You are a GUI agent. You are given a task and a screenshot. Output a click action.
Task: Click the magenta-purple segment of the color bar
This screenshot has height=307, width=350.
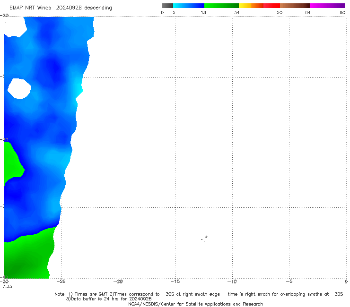pyautogui.click(x=327, y=6)
